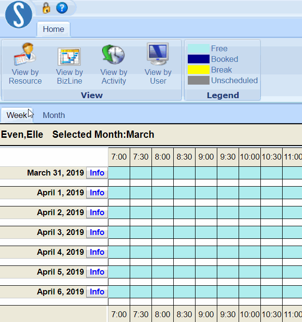The height and width of the screenshot is (322, 302).
Task: Click Info button for April 3, 2019
Action: click(x=97, y=232)
